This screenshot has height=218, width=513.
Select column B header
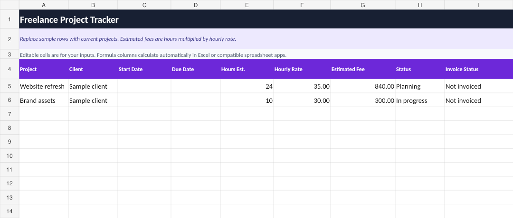tap(93, 5)
